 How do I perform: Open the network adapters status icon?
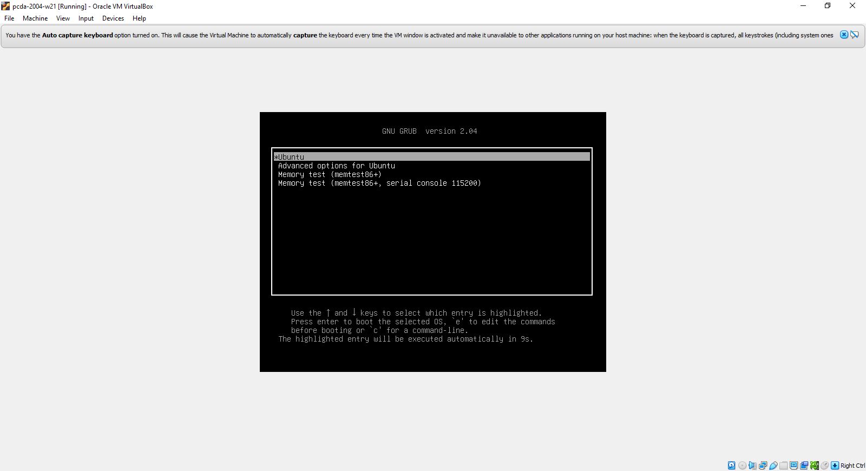pos(763,466)
